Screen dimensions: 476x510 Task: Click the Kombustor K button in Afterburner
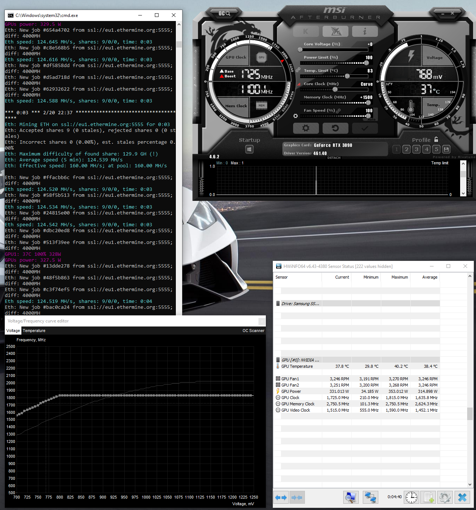coord(306,31)
